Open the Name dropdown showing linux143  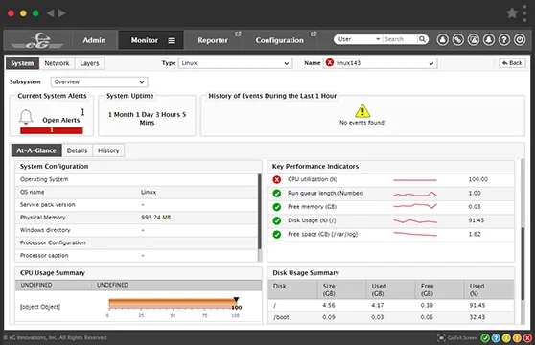[x=380, y=63]
